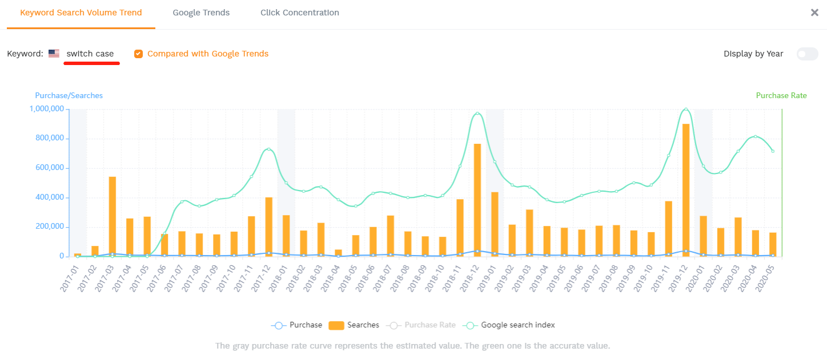Select the Keyword Search Volume Trend tab
Screen dimensions: 827x360
pos(81,13)
